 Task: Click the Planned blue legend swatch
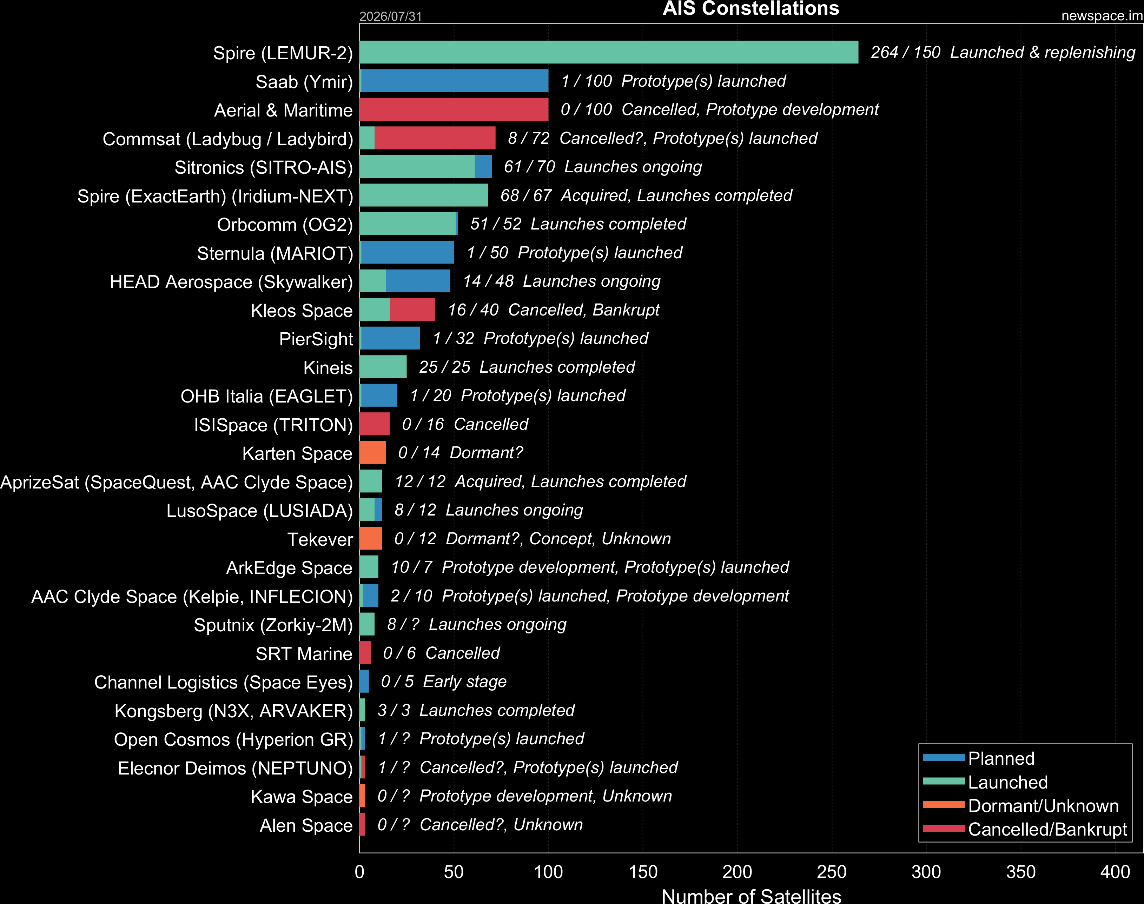click(943, 757)
